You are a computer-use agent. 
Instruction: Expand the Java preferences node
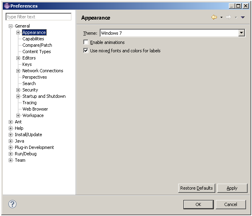pos(11,141)
